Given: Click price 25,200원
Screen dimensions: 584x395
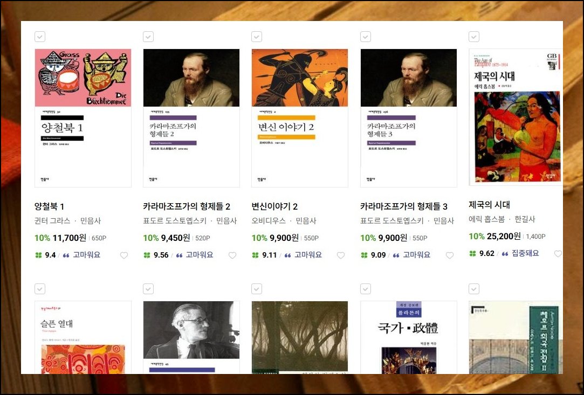Looking at the screenshot, I should (504, 236).
